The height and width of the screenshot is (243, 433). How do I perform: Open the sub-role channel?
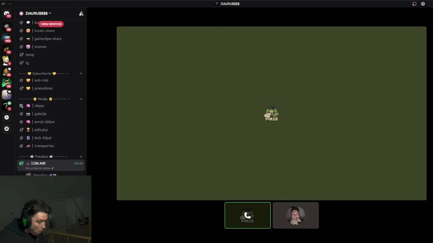pos(51,80)
